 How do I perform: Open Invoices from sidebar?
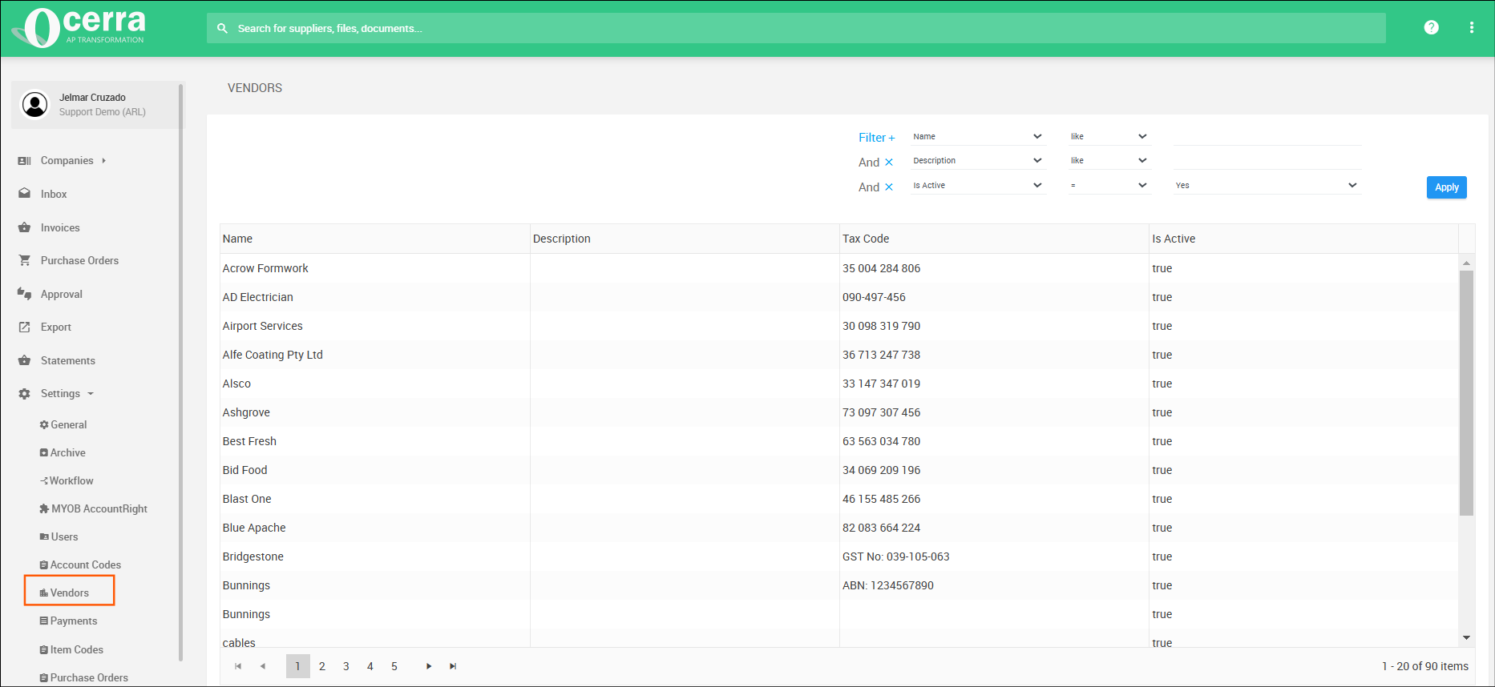click(x=60, y=227)
